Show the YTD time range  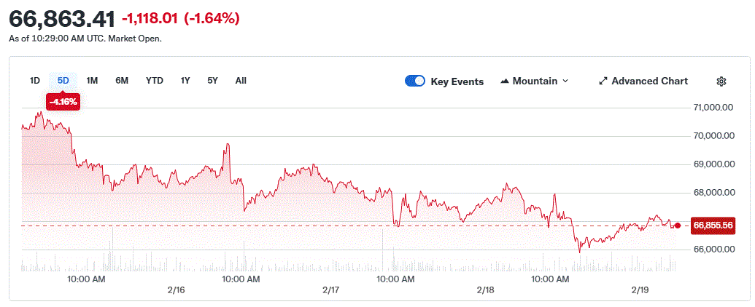(154, 81)
